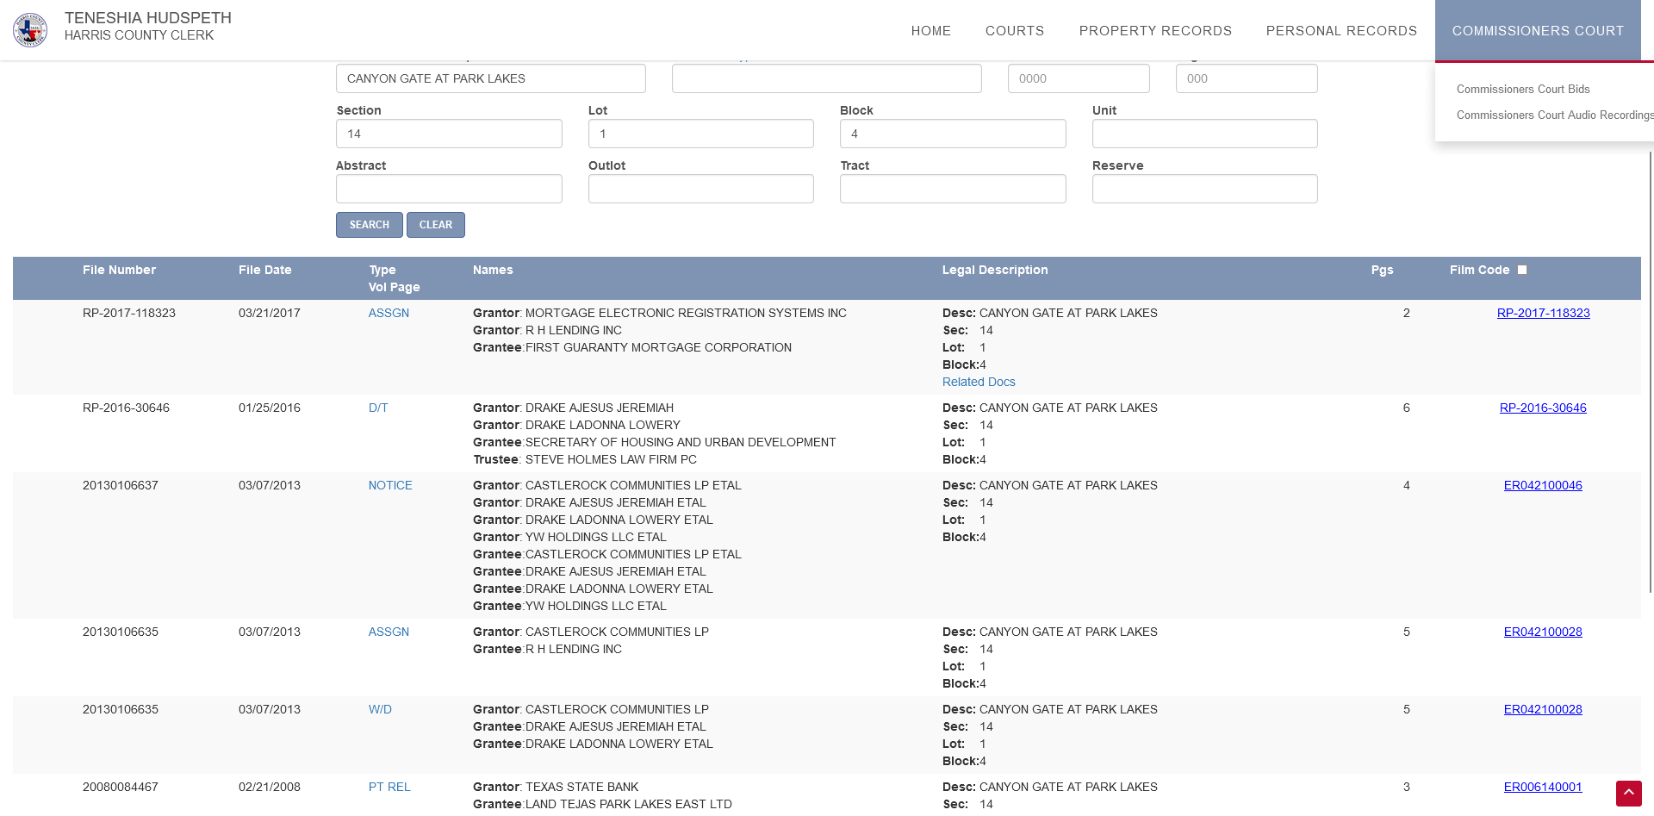Screen dimensions: 1654x816
Task: Focus the 0000 placeholder input field
Action: (x=1079, y=78)
